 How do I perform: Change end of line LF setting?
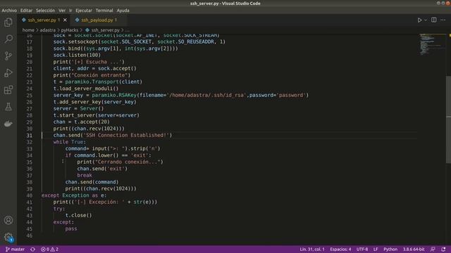[376, 249]
